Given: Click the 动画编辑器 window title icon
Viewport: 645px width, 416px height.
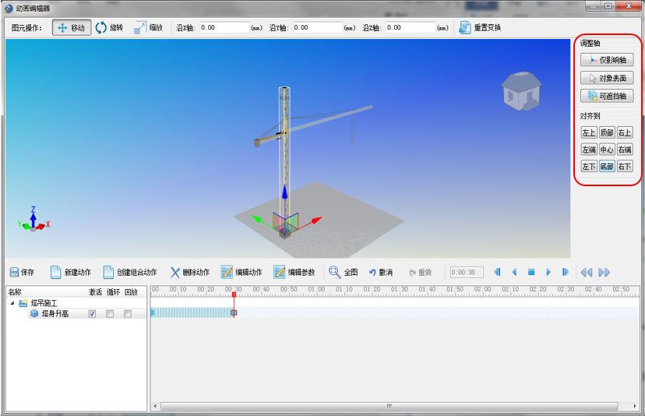Looking at the screenshot, I should pyautogui.click(x=9, y=9).
